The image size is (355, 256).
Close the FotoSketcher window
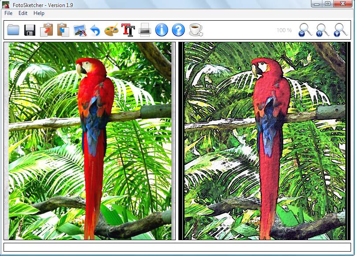click(343, 4)
